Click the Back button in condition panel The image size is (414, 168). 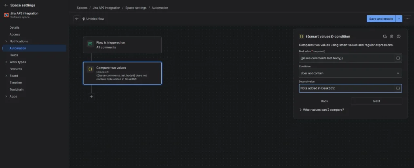(x=325, y=101)
